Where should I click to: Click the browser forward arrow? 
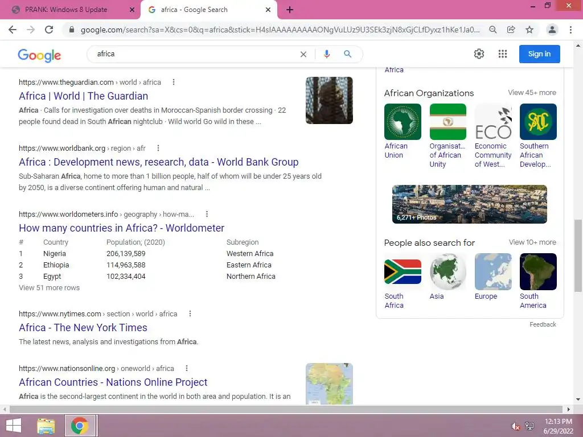(x=31, y=30)
